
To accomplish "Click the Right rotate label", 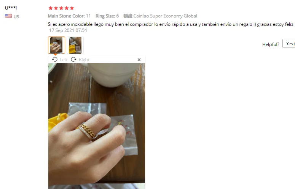I will click(x=84, y=60).
